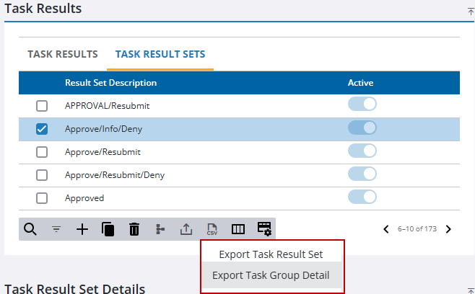Screen dimensions: 475x294
Task: Click the search magnifier icon in toolbar
Action: [30, 229]
